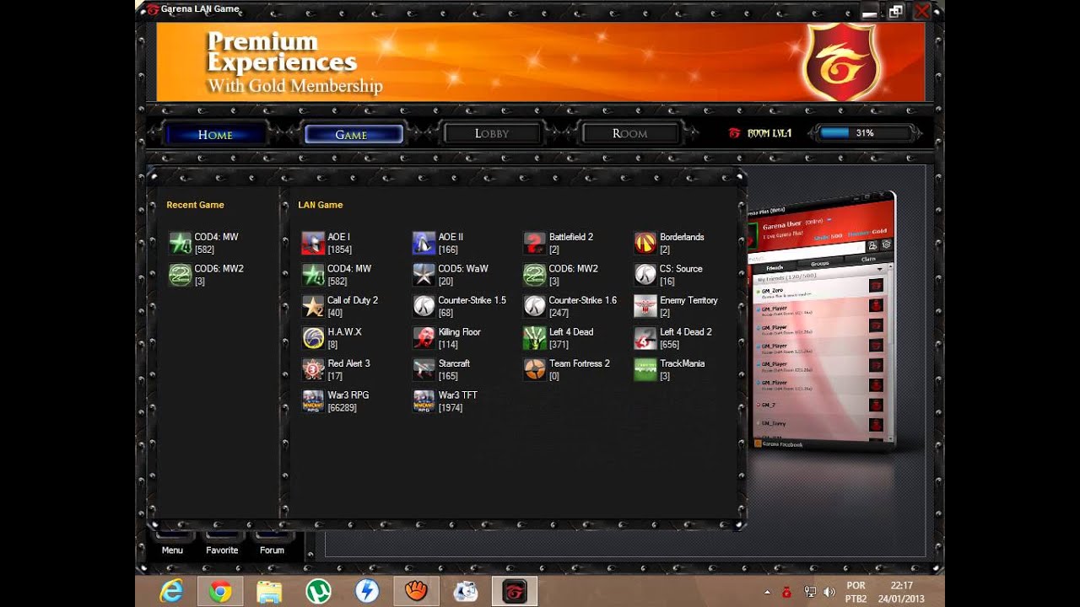Select the AOE II game icon

coord(424,244)
